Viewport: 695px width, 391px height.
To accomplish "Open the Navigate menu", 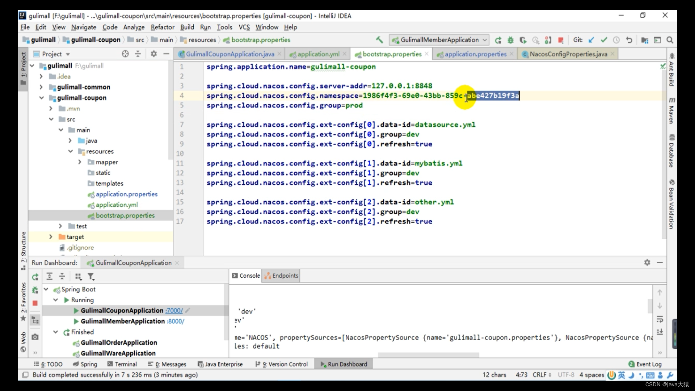I will 84,27.
